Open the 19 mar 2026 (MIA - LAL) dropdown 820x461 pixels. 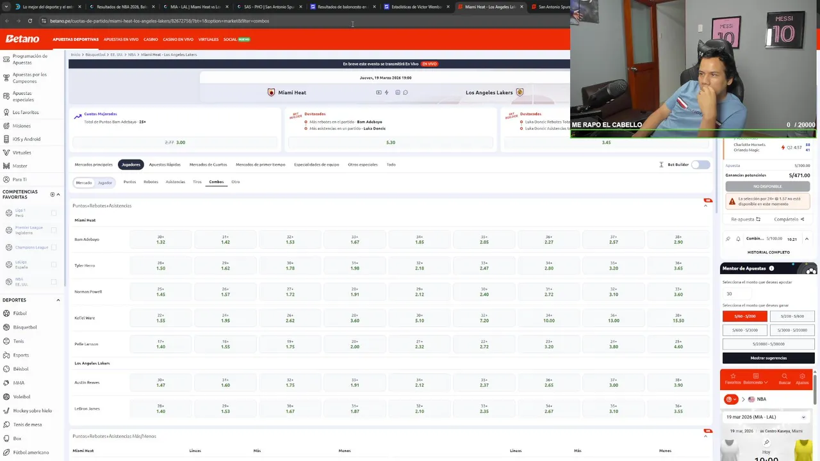[x=766, y=417]
